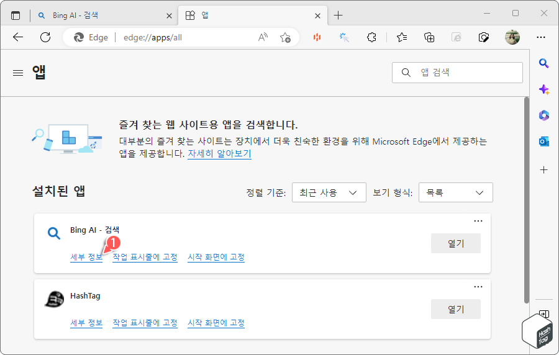Image resolution: width=559 pixels, height=355 pixels.
Task: Click 열기 button for Bing AI app
Action: click(456, 243)
